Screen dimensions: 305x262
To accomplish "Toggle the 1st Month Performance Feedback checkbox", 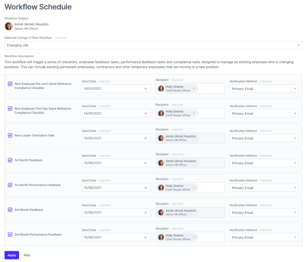I will (10, 185).
